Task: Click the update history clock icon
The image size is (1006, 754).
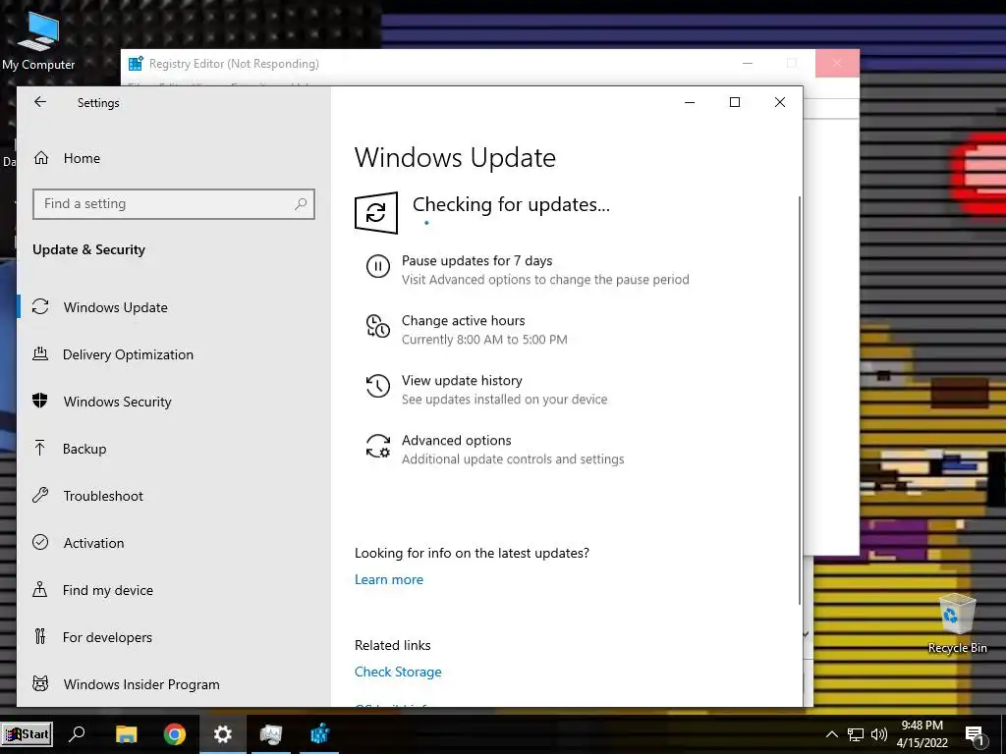Action: 378,386
